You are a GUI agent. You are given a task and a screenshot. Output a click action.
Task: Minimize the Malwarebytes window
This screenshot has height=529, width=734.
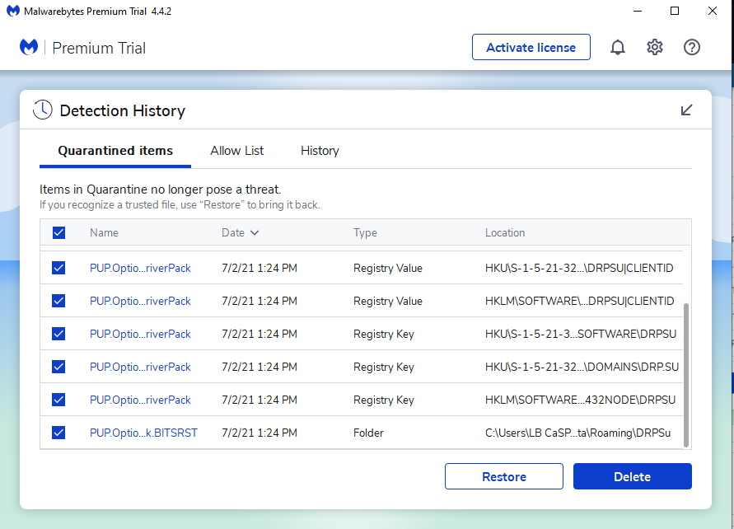[x=638, y=11]
